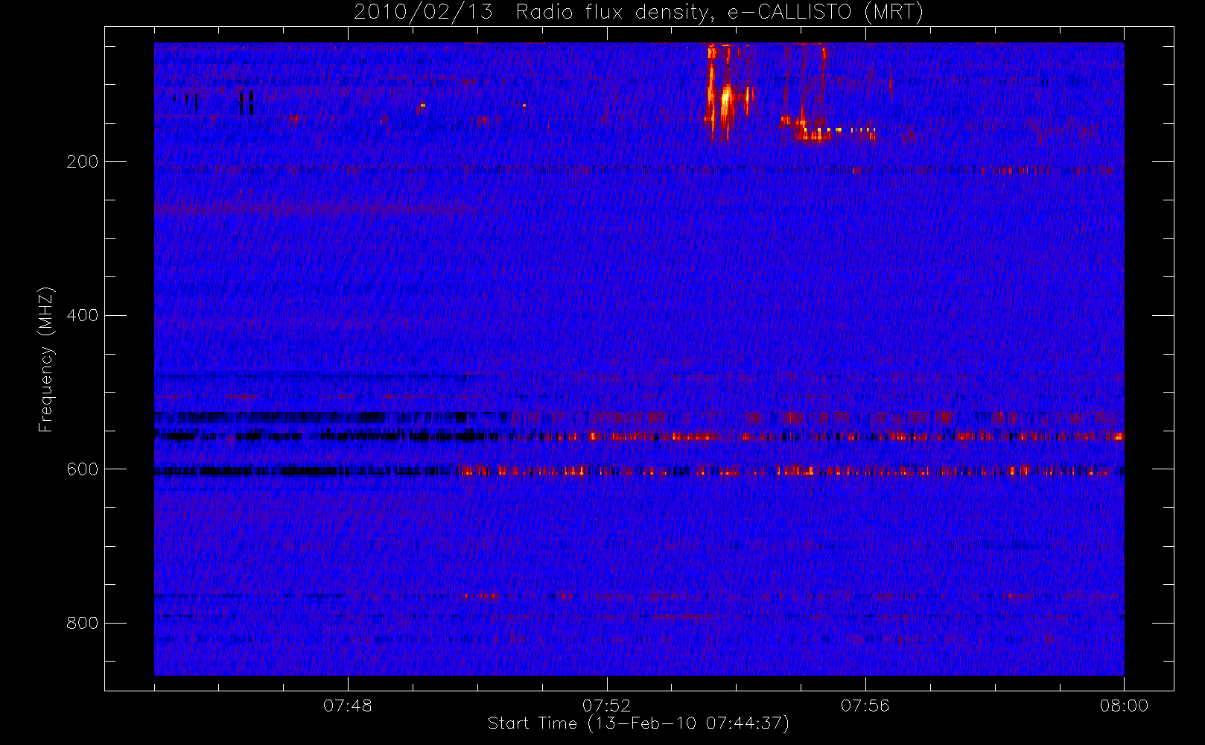1205x745 pixels.
Task: Click the plot title "2010/02/13 Radio flux density, e-CALLISTO (MRT)"
Action: 638,13
